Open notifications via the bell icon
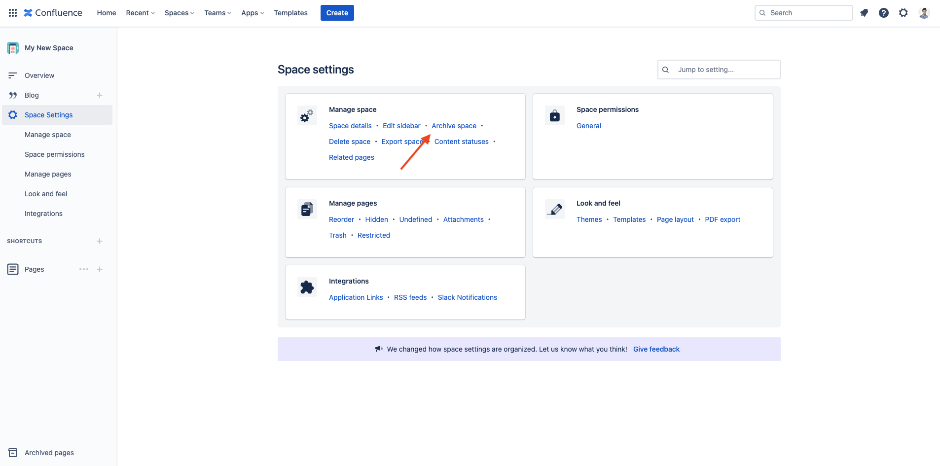 point(864,12)
